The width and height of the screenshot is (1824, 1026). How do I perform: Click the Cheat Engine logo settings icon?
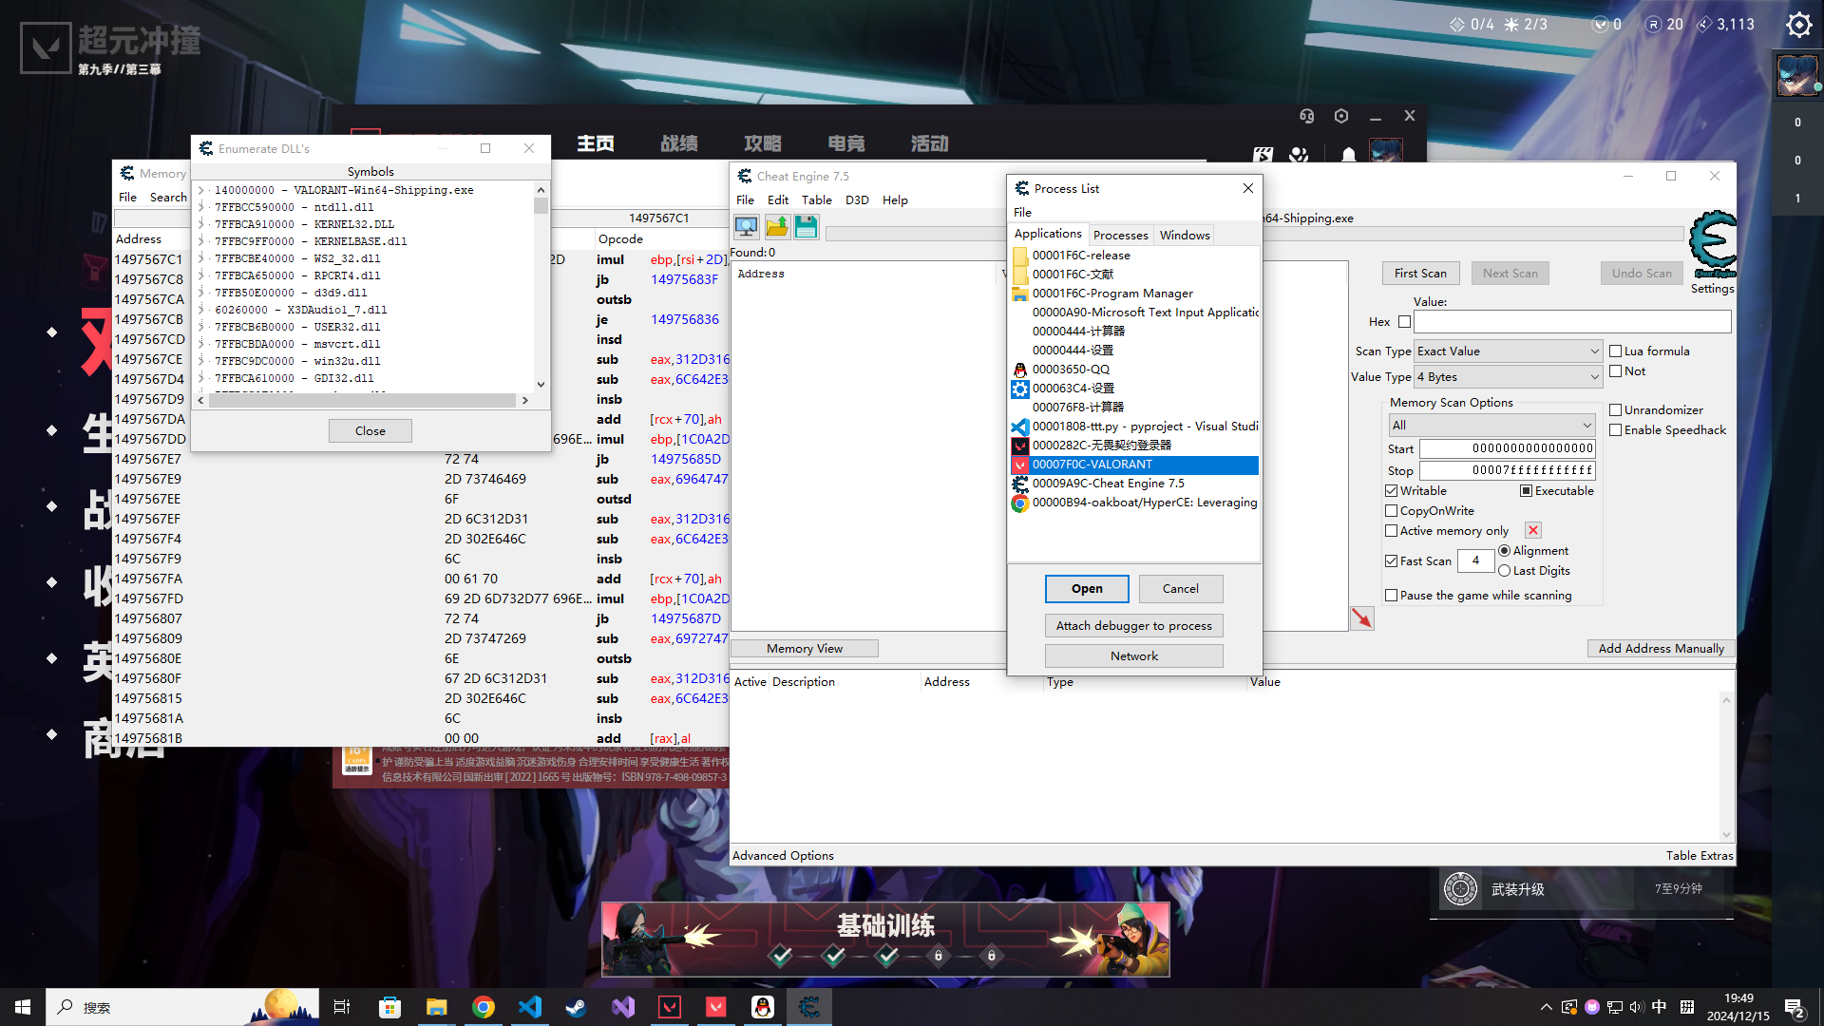pos(1713,244)
